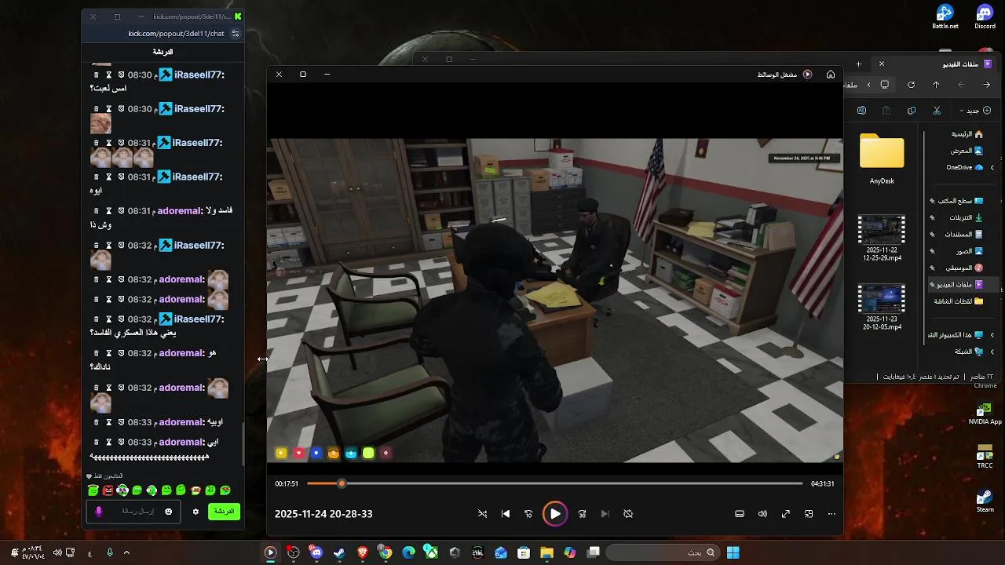The height and width of the screenshot is (565, 1005).
Task: Open Screenshots (لقطات الشاشة) folder in sidebar
Action: [x=958, y=301]
